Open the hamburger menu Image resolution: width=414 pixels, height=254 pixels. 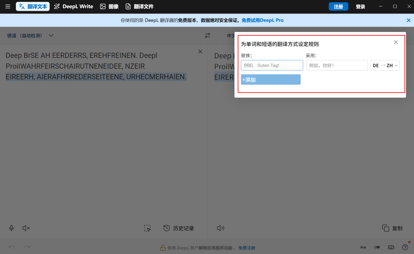(x=8, y=6)
